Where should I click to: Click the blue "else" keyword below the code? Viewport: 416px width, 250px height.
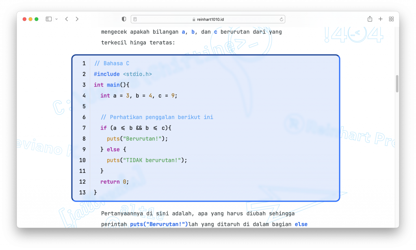pos(301,224)
